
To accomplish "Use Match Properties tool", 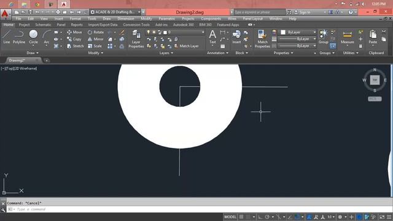I will pyautogui.click(x=262, y=39).
